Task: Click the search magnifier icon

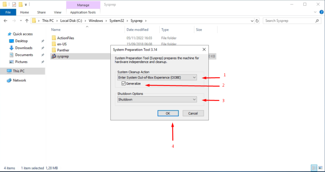Action: coord(317,21)
